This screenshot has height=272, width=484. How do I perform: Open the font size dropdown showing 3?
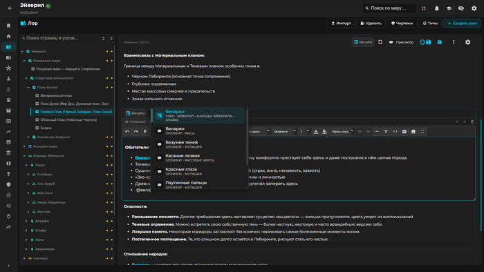tap(304, 132)
